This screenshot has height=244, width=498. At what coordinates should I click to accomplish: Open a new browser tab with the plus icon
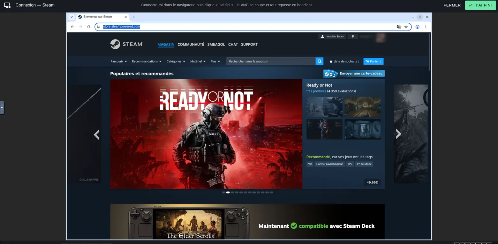click(x=134, y=17)
